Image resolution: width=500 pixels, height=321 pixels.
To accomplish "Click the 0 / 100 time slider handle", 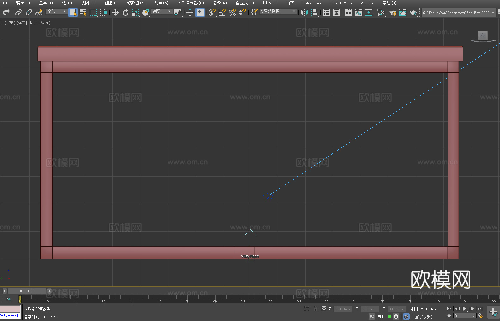I will [27, 291].
